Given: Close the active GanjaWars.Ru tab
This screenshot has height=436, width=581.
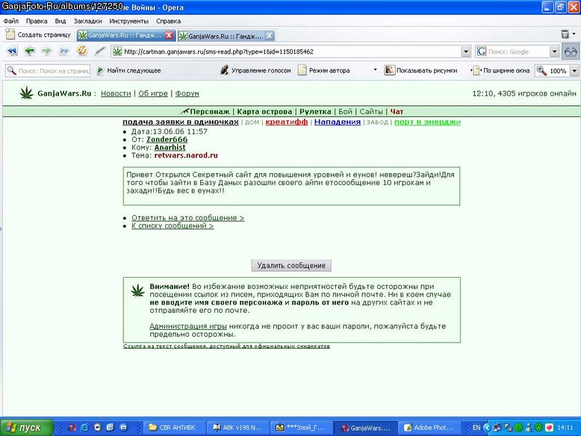Looking at the screenshot, I should pos(169,35).
